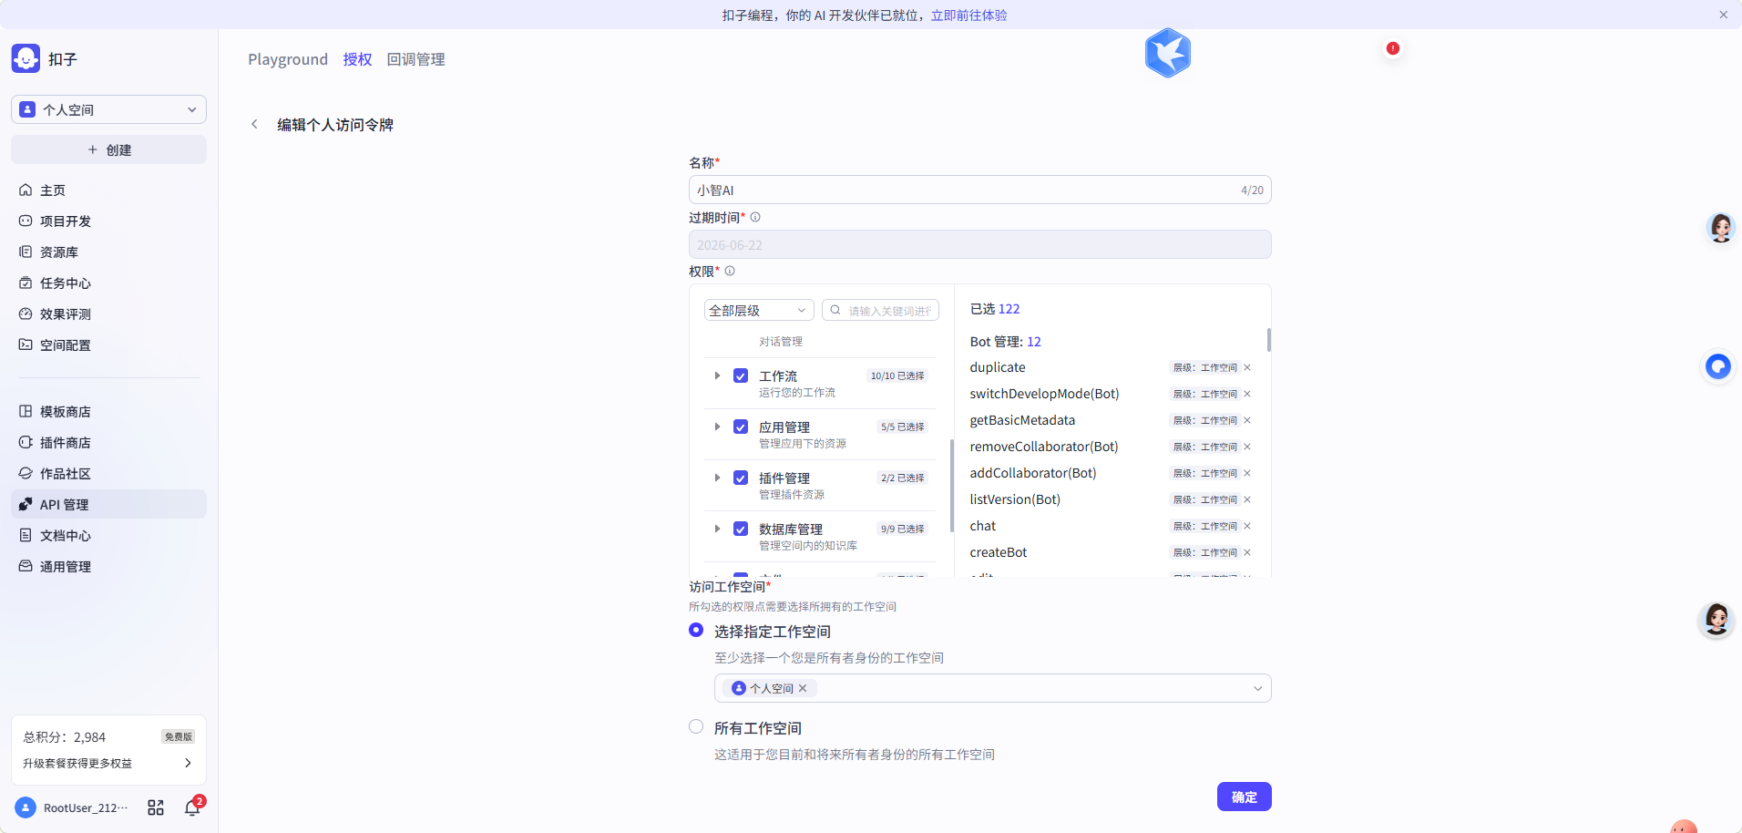1742x833 pixels.
Task: Uncheck the 工作流 permission checkbox
Action: point(741,375)
